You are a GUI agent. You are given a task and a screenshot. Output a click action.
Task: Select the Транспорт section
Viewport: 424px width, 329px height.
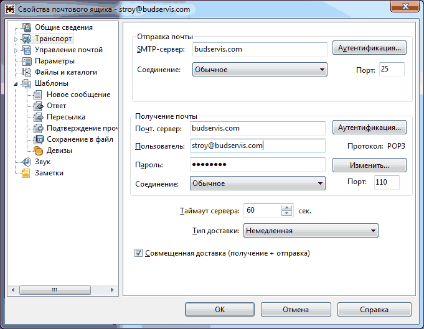[54, 39]
